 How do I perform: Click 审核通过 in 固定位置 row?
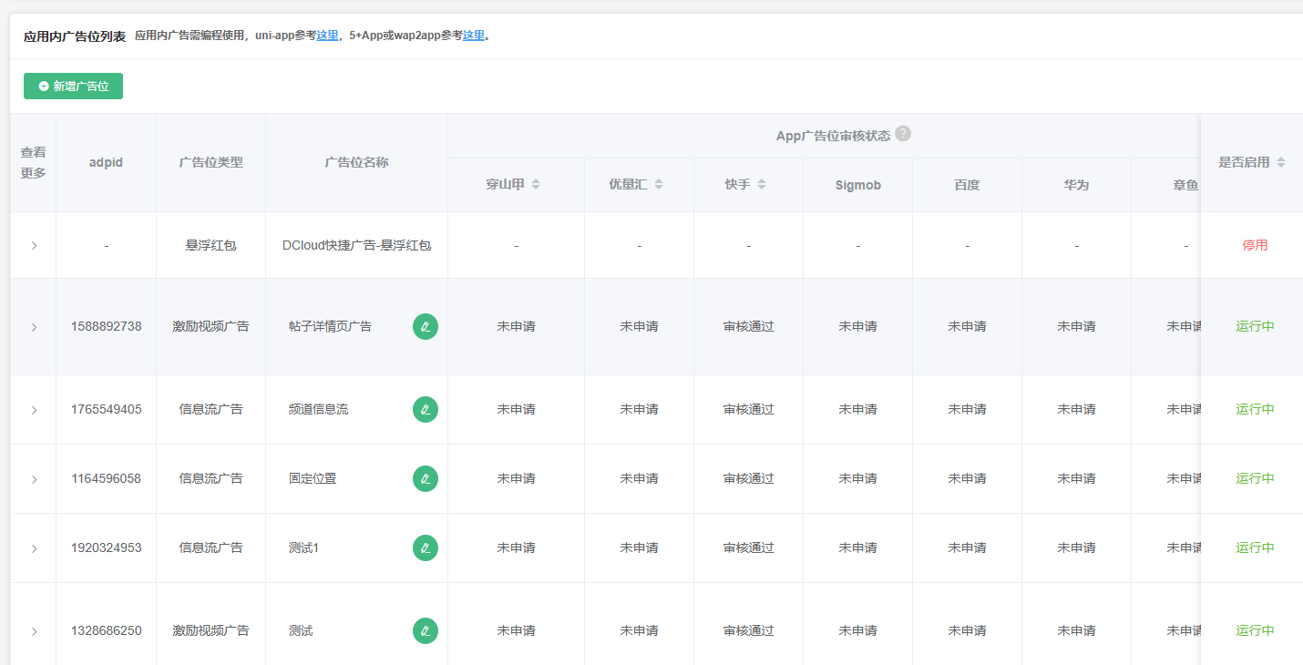(748, 478)
